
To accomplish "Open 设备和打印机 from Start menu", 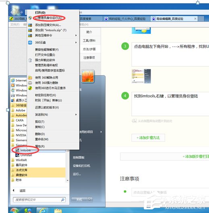I will (x=81, y=166).
